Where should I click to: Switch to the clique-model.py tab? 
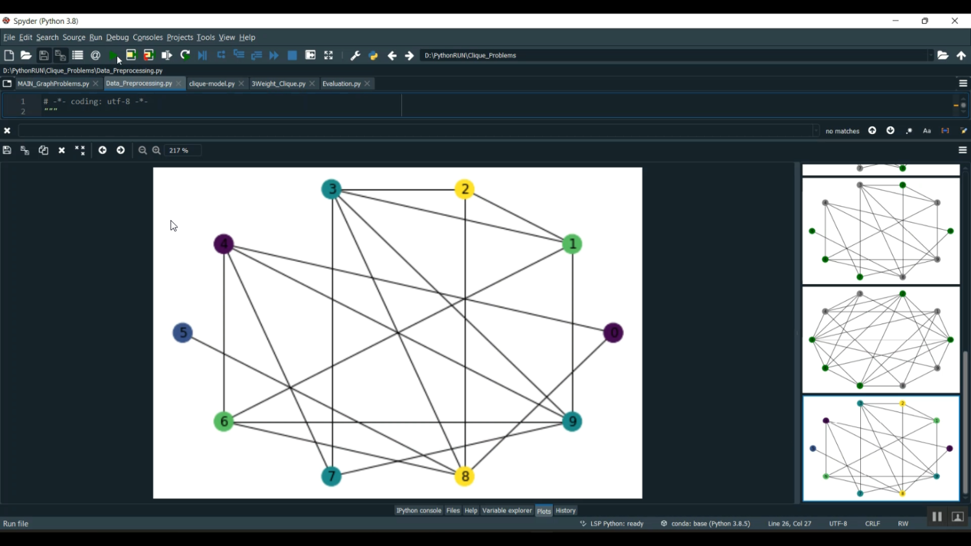[212, 84]
